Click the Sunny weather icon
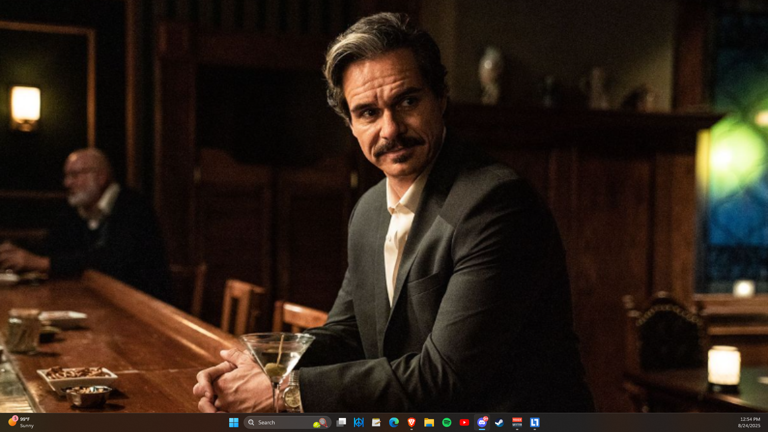The image size is (768, 432). pos(12,422)
